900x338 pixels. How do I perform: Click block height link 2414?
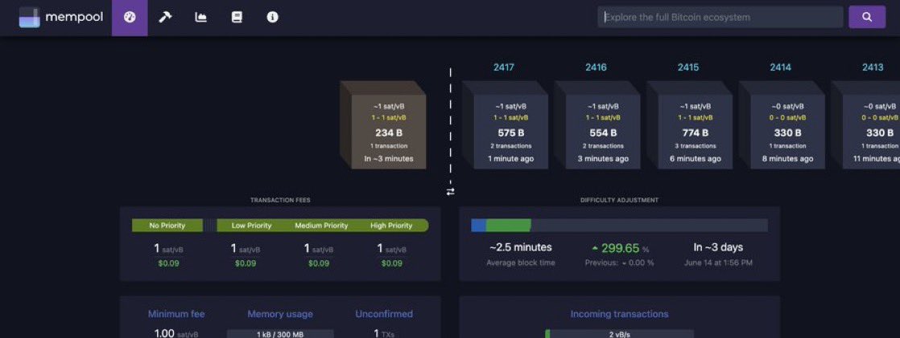click(781, 67)
